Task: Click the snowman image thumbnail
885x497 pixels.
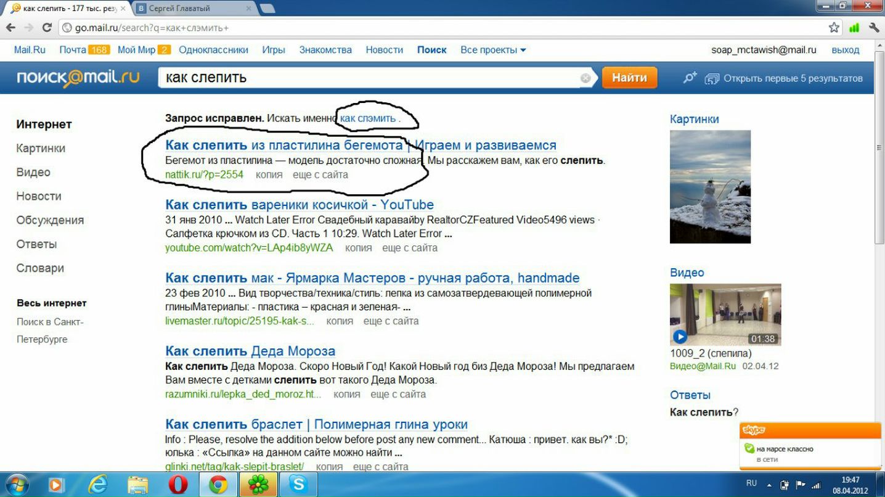Action: coord(710,186)
